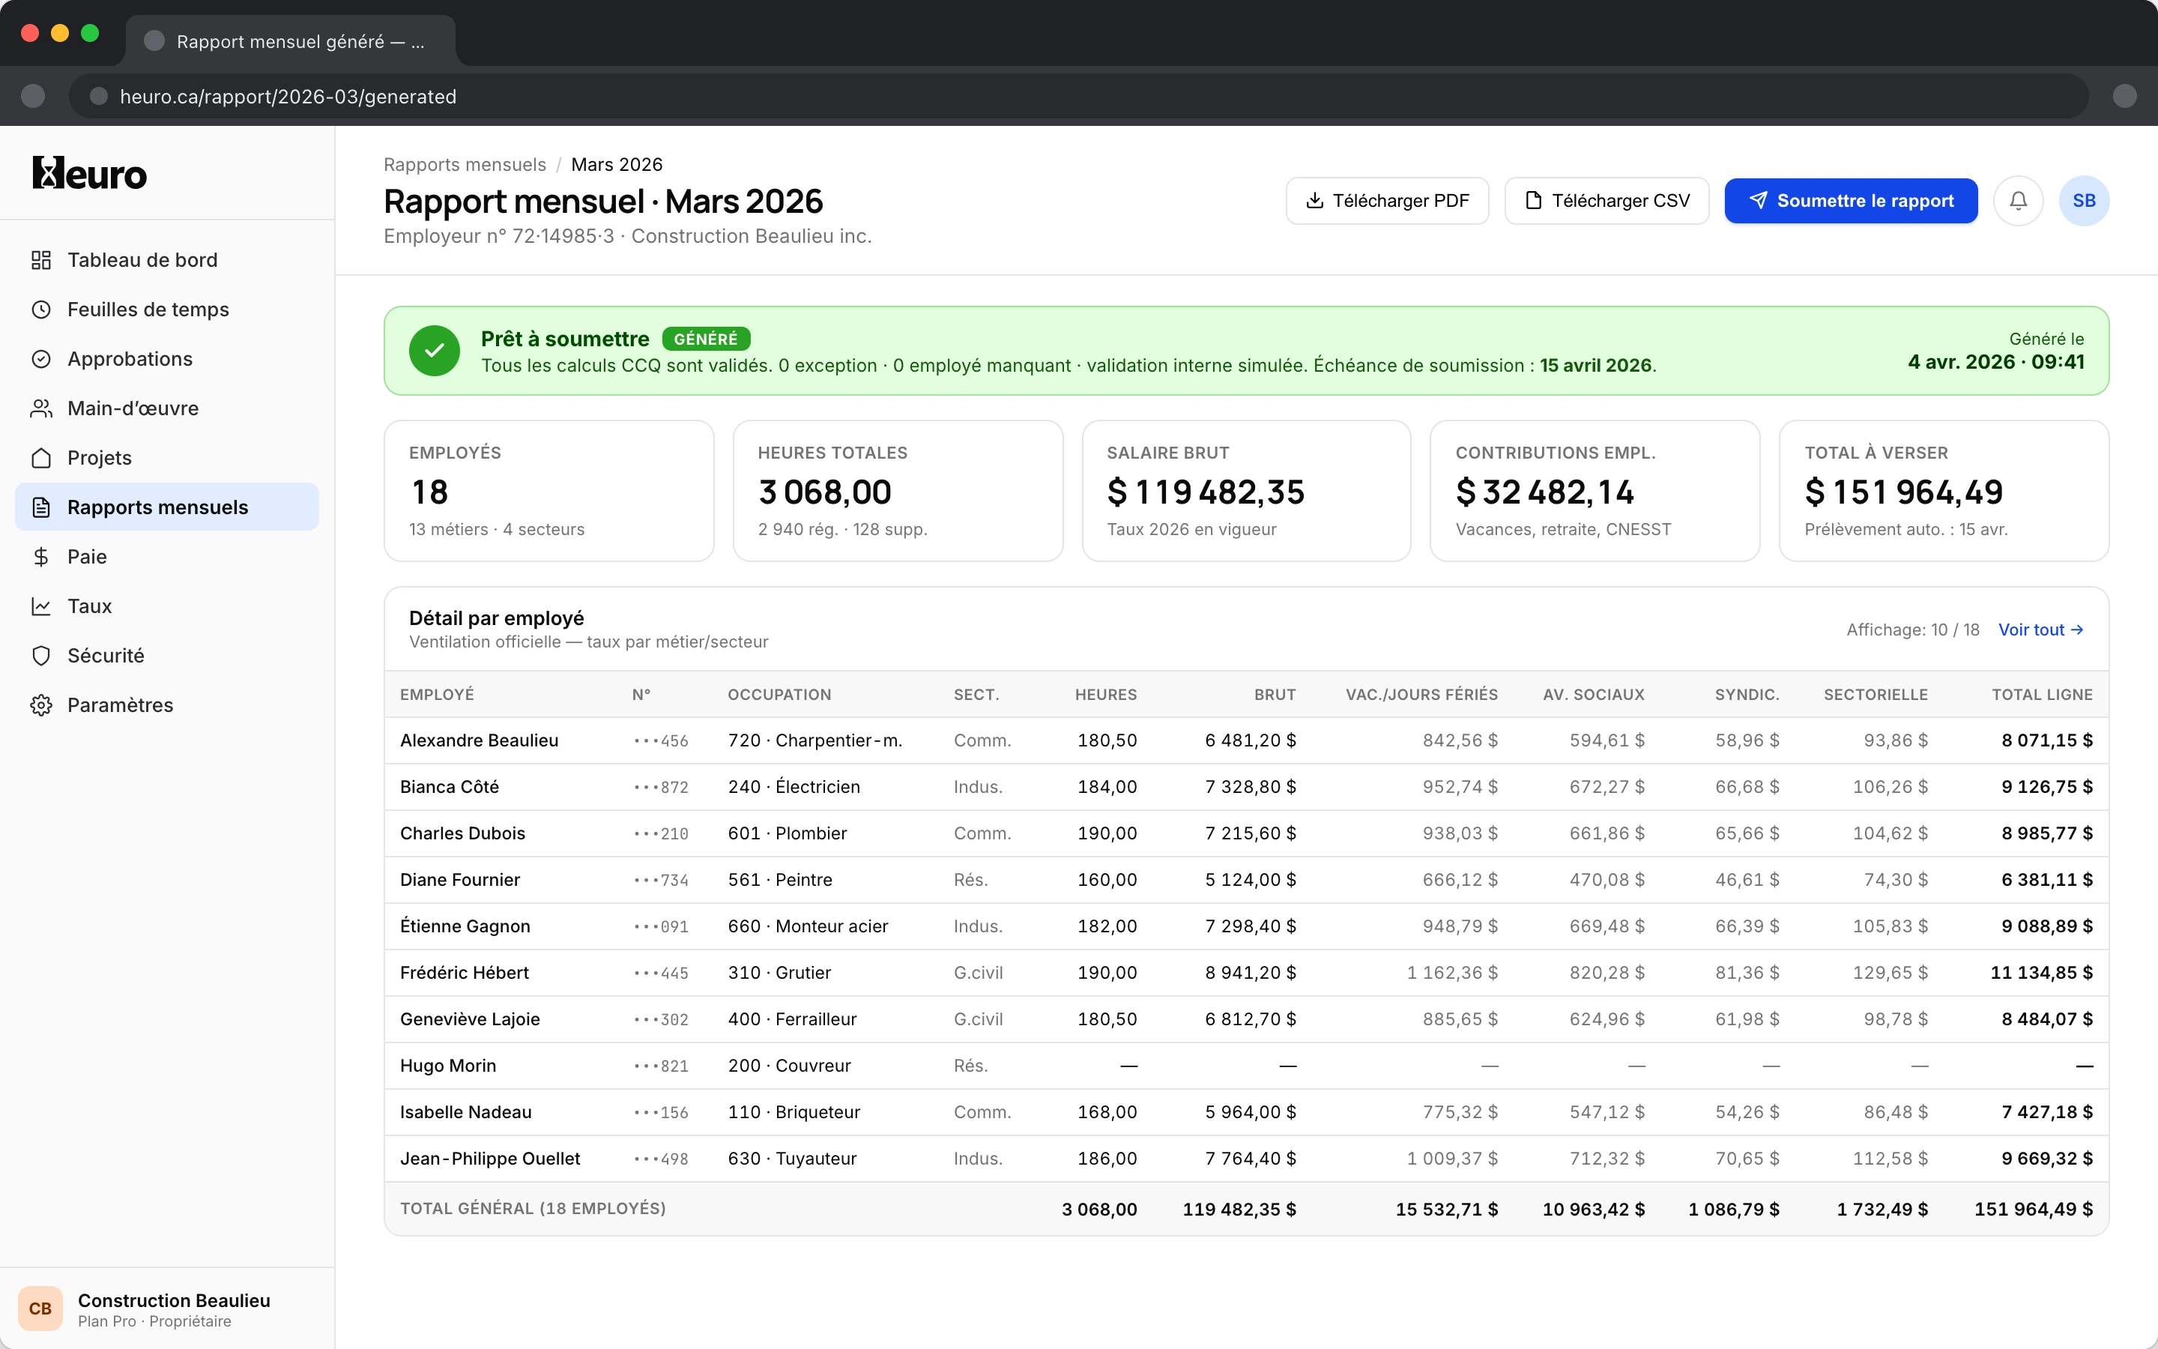This screenshot has width=2158, height=1349.
Task: Open the SB user avatar
Action: coord(2083,201)
